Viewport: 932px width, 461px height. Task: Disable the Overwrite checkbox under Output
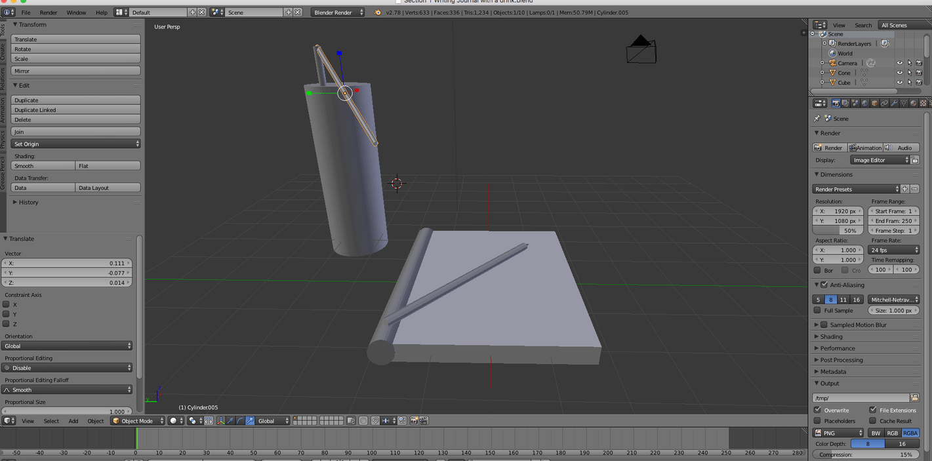pos(818,410)
